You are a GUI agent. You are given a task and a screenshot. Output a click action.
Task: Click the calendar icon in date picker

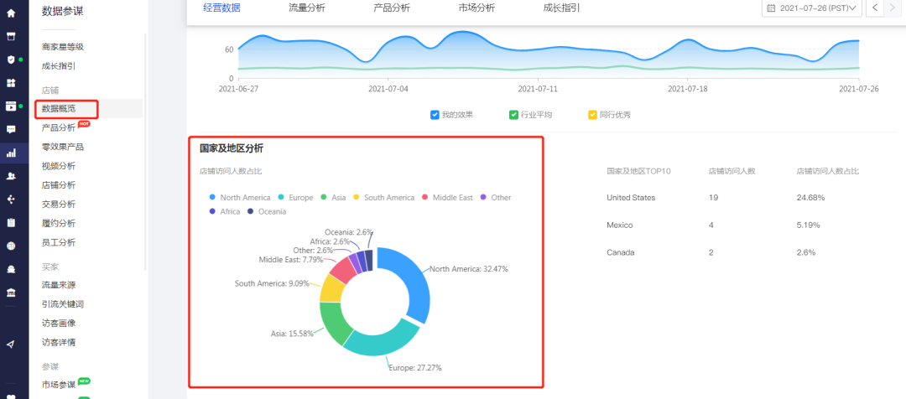coord(771,8)
